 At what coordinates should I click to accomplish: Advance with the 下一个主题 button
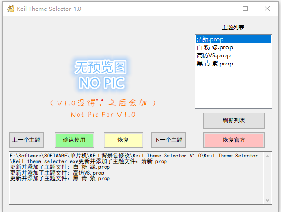click(168, 140)
